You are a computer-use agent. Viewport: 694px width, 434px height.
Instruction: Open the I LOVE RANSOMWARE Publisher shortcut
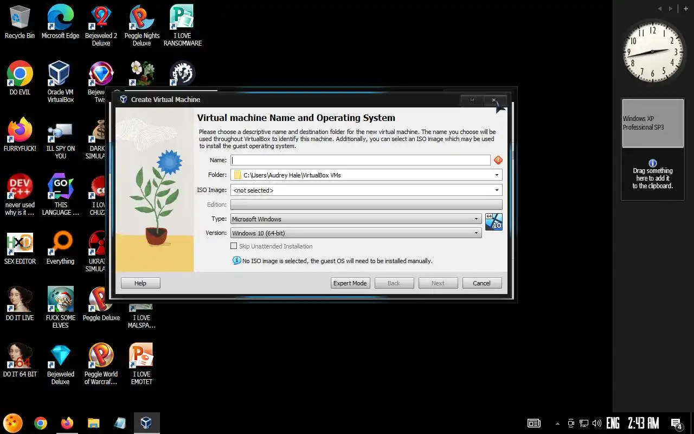(182, 25)
